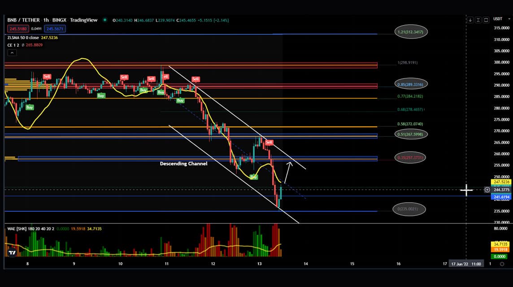The height and width of the screenshot is (287, 513).
Task: Click the 315.0000 price scale label
Action: [501, 28]
